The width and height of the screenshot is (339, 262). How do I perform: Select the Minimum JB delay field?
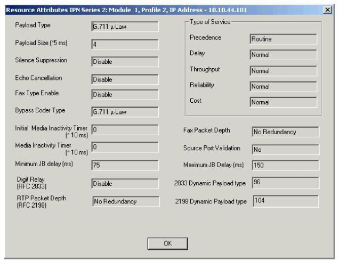(125, 165)
